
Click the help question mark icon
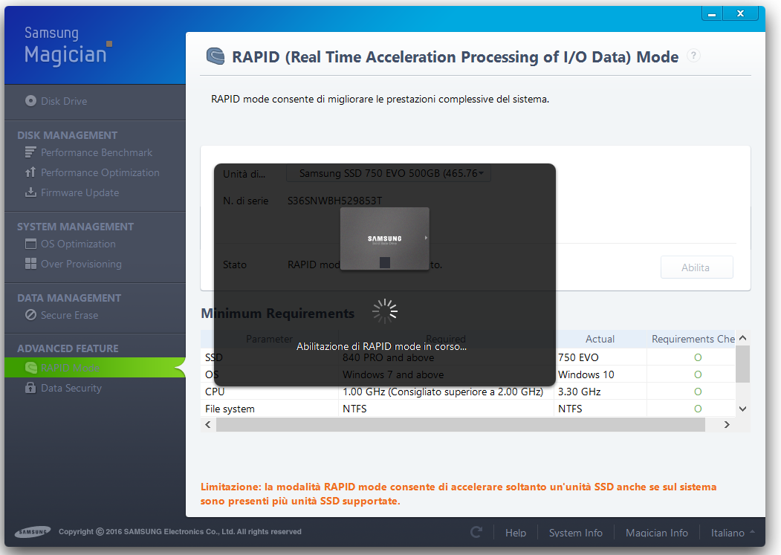point(693,55)
